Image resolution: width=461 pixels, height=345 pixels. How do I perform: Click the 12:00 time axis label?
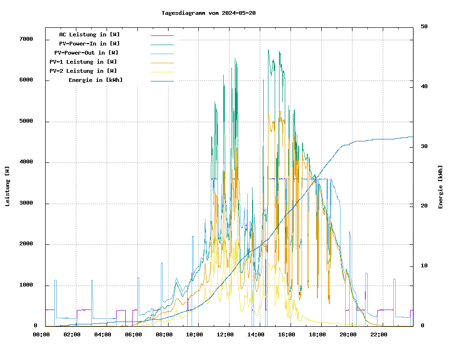click(x=225, y=334)
